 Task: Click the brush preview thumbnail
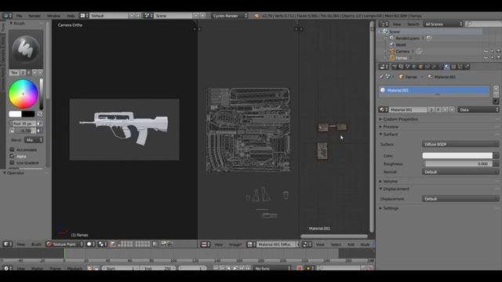pyautogui.click(x=26, y=49)
